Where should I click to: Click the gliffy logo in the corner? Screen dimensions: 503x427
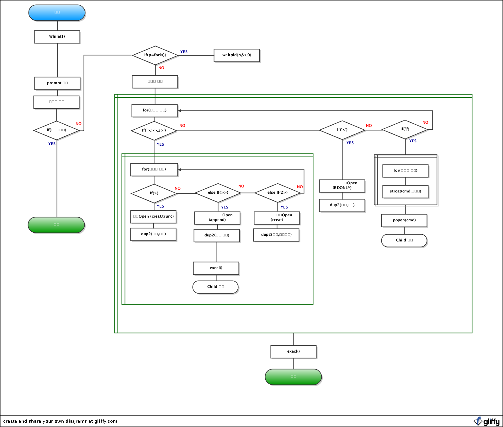pyautogui.click(x=486, y=421)
